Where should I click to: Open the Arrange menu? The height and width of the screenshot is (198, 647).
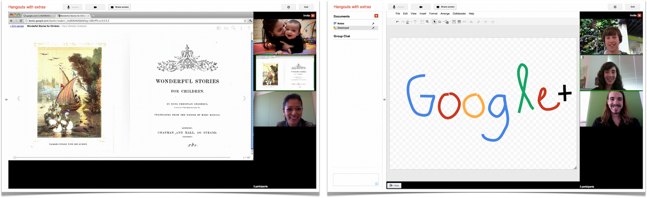(445, 13)
